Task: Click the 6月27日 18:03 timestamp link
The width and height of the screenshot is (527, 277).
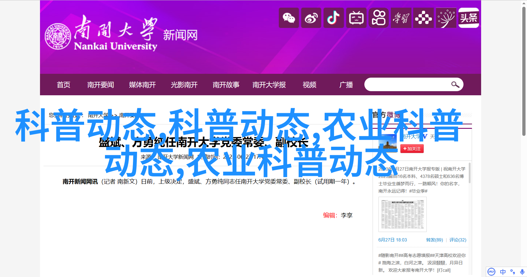Action: point(393,240)
